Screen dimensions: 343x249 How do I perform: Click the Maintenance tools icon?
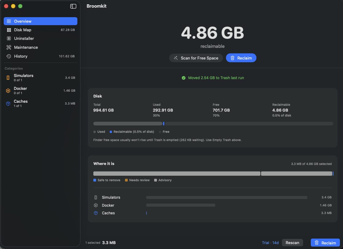9,47
